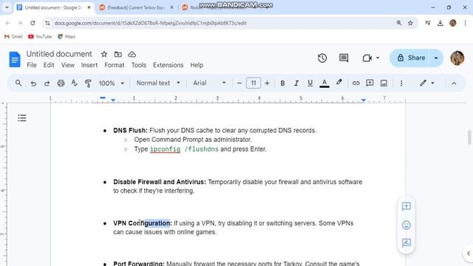The image size is (473, 266).
Task: Open Google account avatar in Docs
Action: coord(457,58)
